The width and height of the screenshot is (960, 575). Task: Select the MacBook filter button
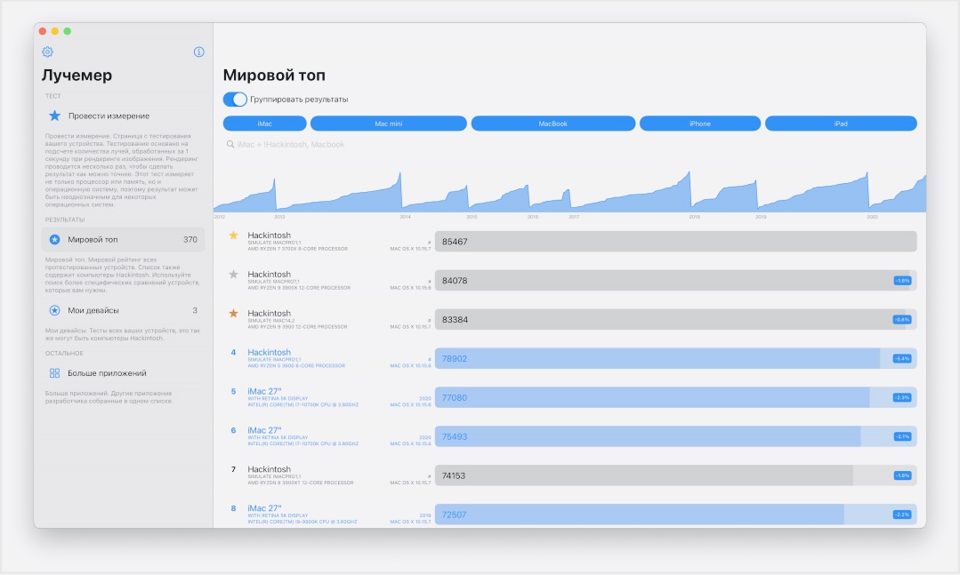coord(553,124)
